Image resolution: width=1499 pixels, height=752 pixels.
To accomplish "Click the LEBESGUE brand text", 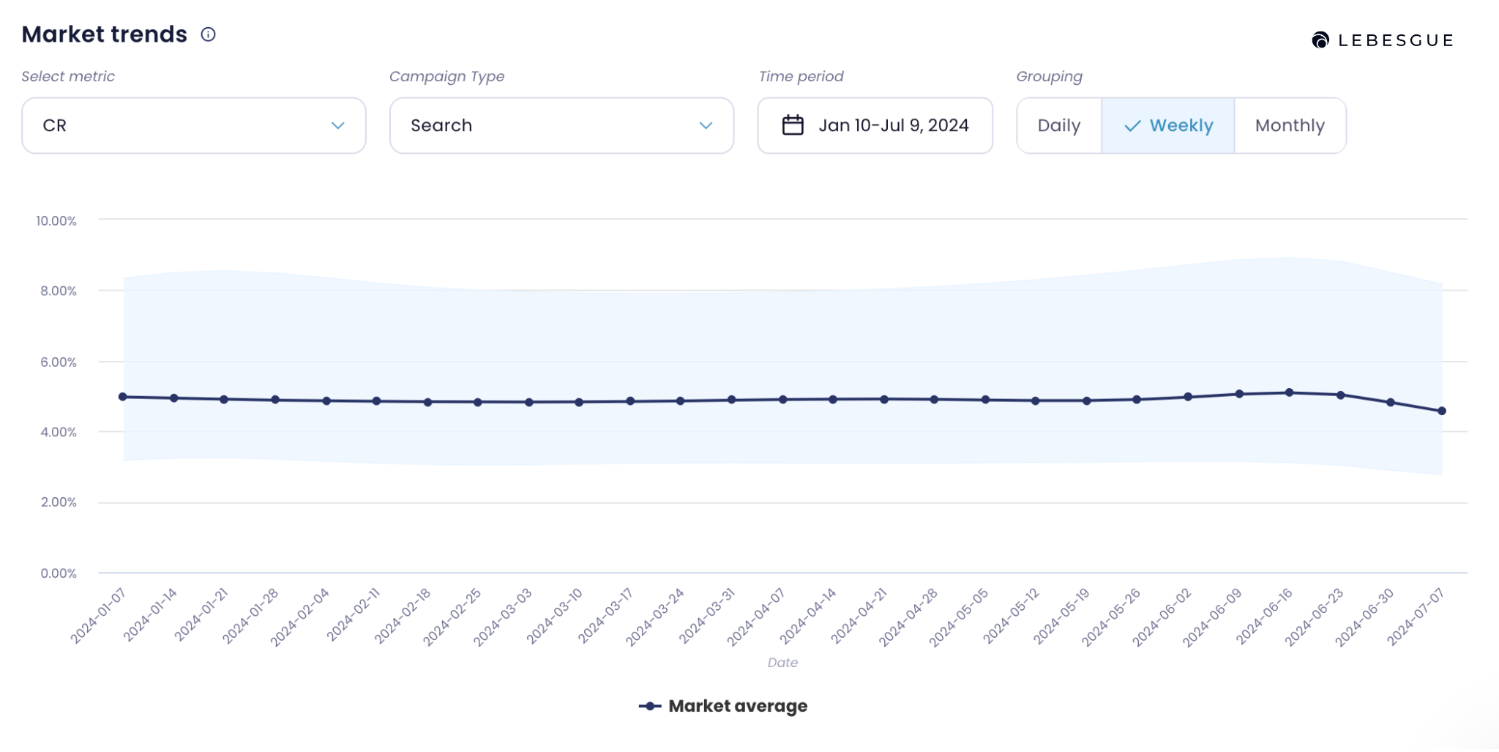I will (1396, 40).
